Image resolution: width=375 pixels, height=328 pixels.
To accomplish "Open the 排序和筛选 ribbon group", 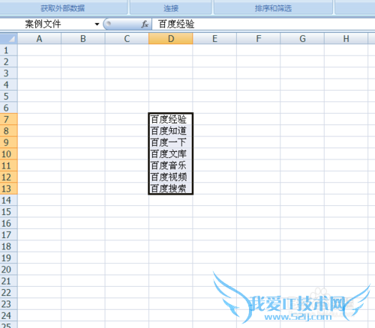I will tap(273, 8).
